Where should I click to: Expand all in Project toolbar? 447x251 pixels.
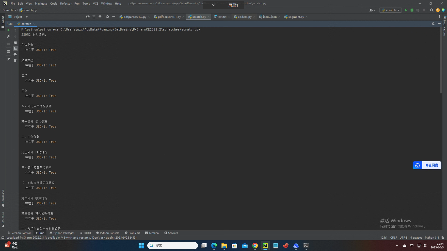[94, 17]
